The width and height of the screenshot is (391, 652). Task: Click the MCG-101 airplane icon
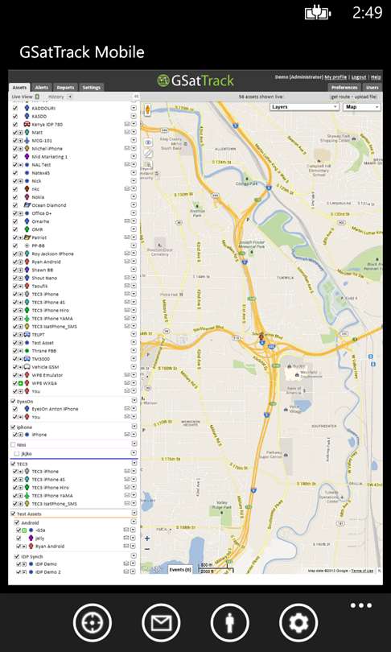(27, 141)
